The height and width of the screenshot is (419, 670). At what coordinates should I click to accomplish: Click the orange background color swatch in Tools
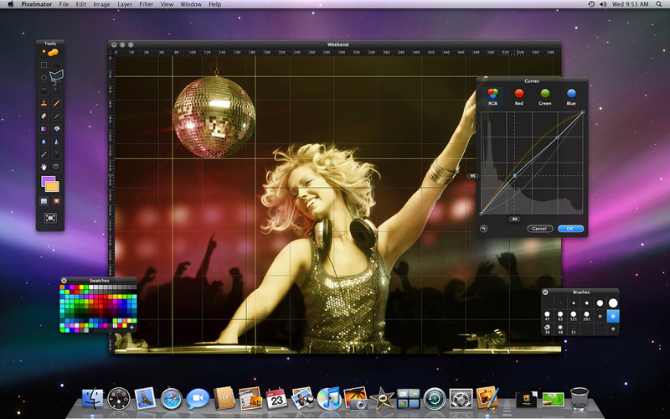(x=53, y=186)
